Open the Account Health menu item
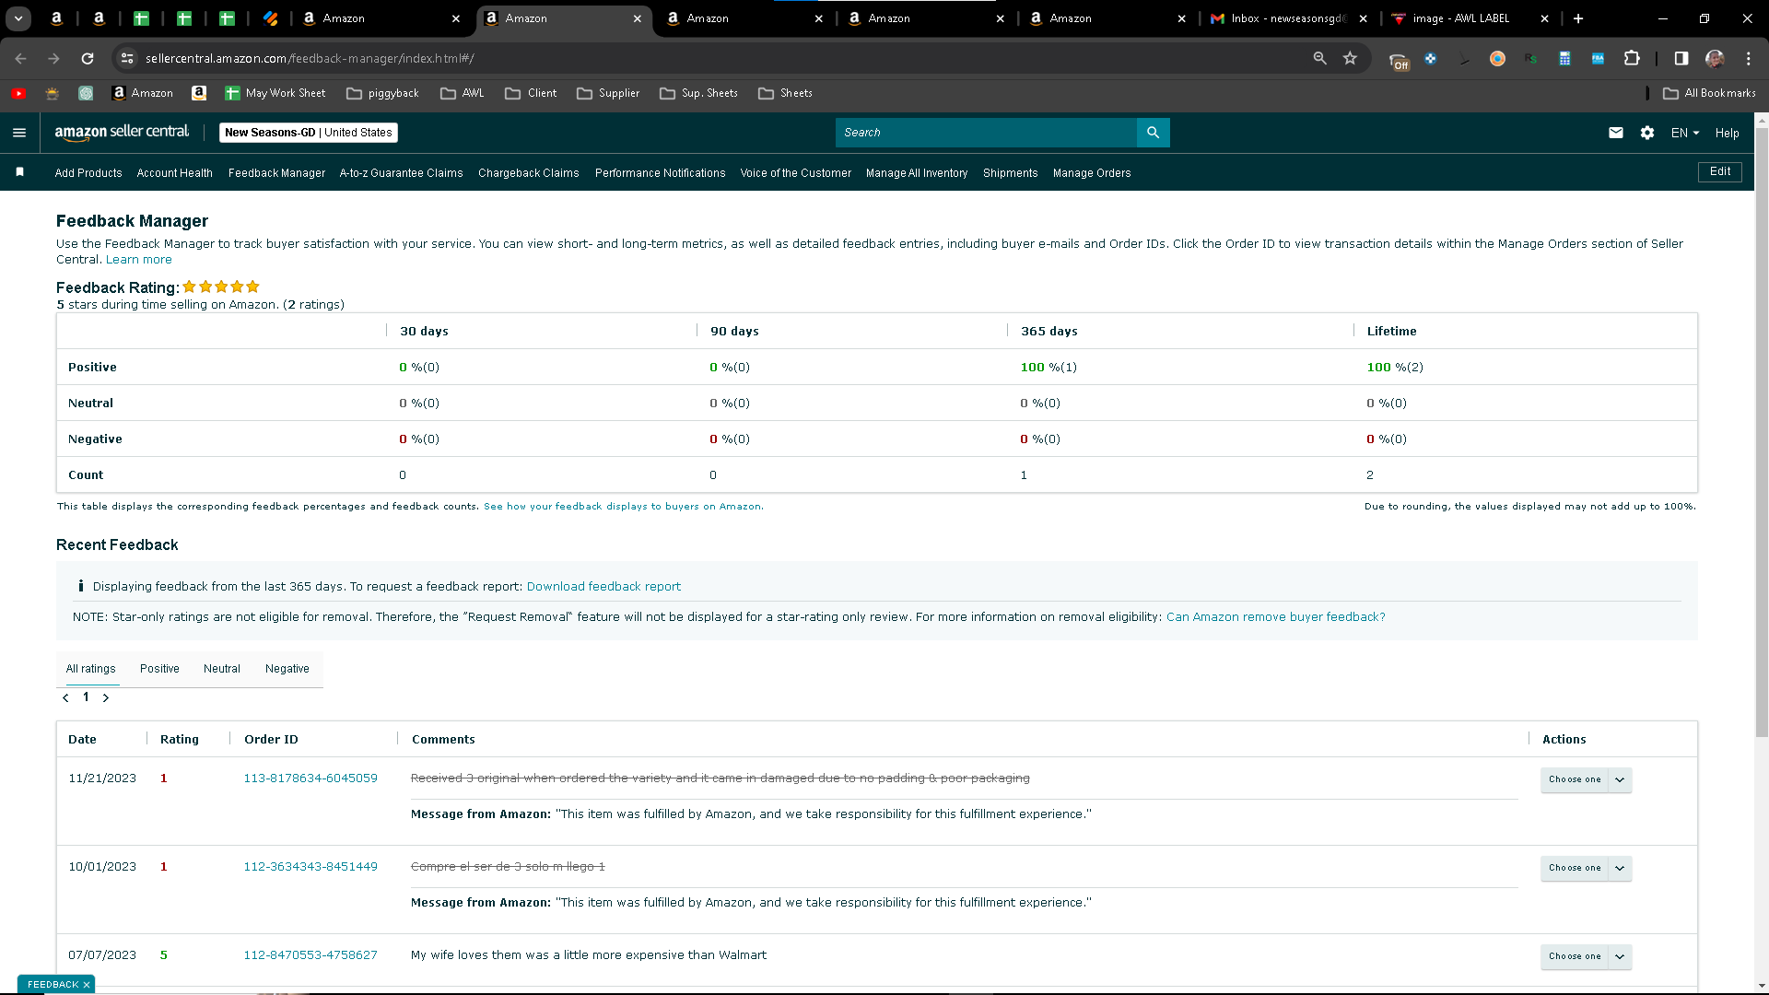Viewport: 1769px width, 995px height. pos(175,173)
